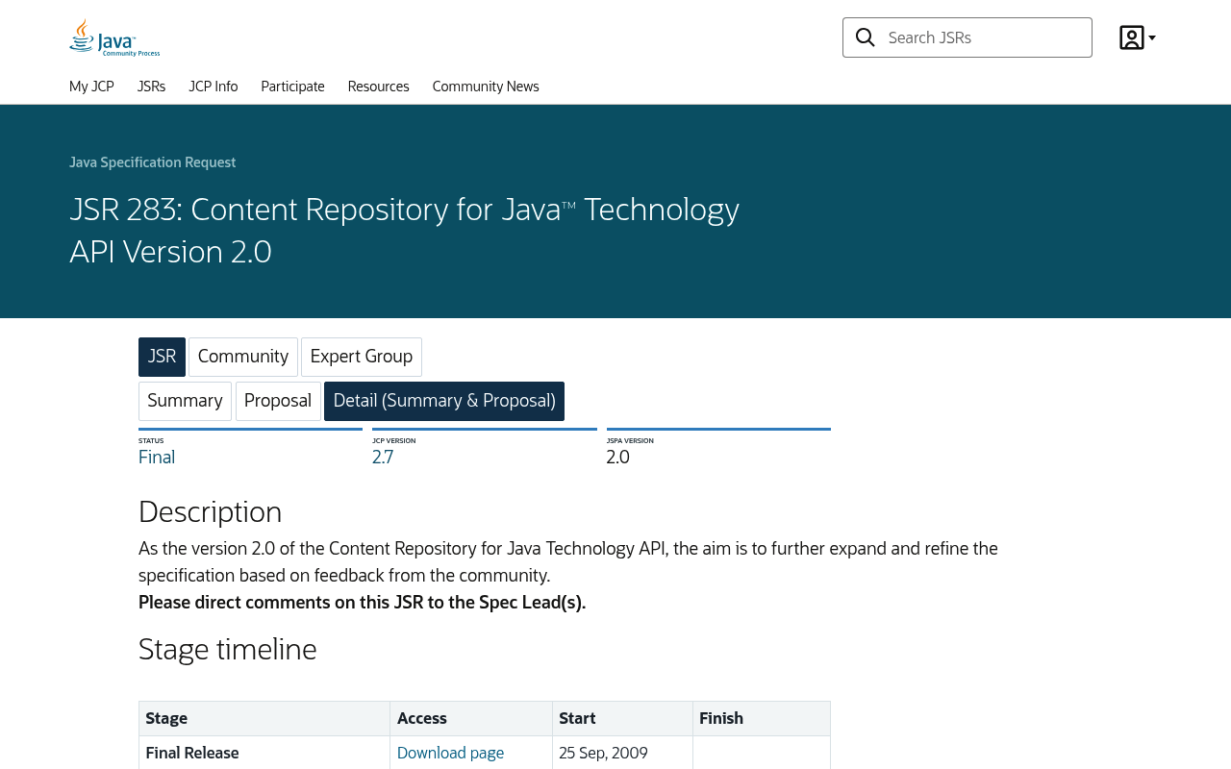Click the 'Please direct comments' bold text
Viewport: 1231px width, 769px height.
pos(362,603)
